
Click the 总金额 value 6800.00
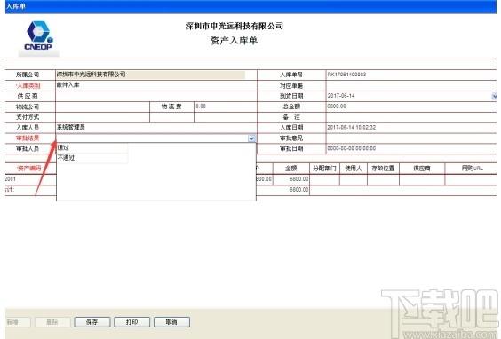[x=337, y=106]
